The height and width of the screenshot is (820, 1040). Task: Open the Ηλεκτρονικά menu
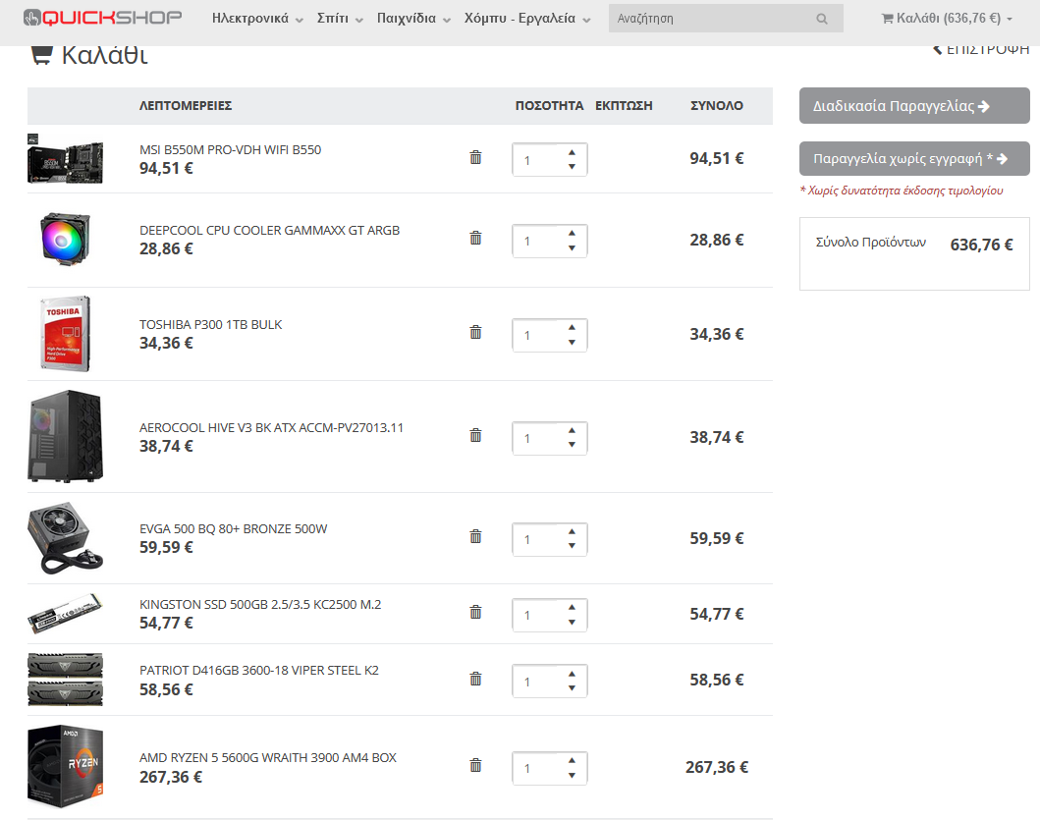(x=257, y=19)
